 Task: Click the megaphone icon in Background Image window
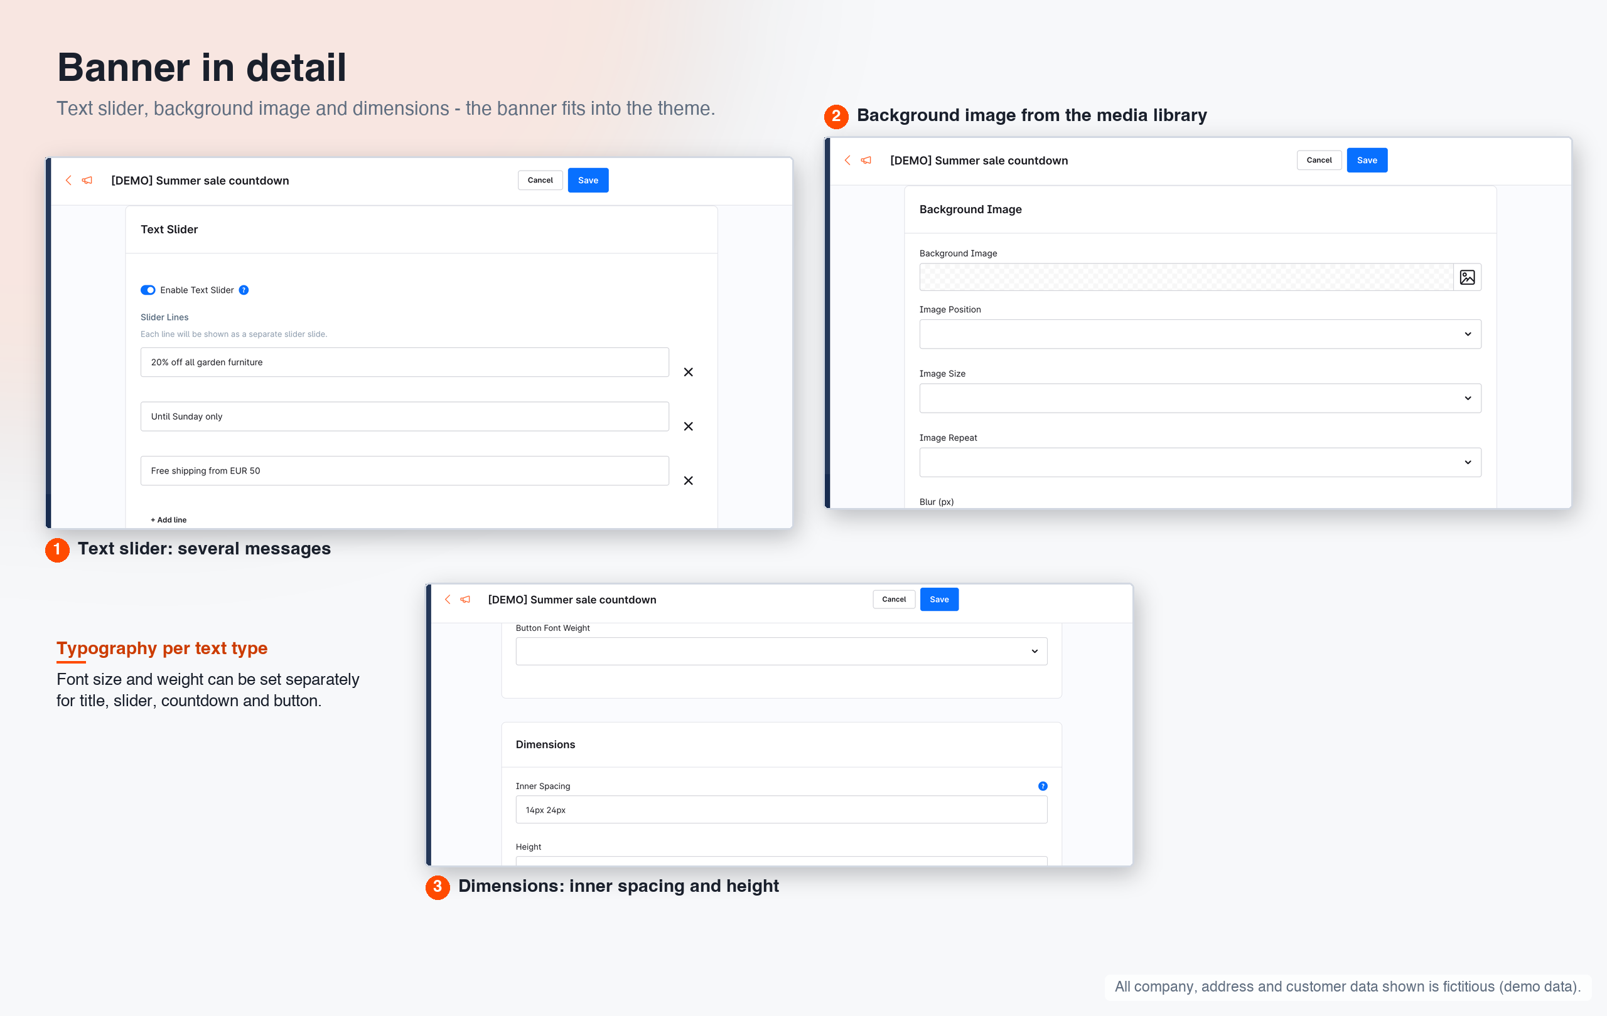pyautogui.click(x=866, y=160)
